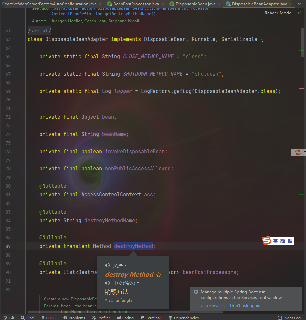Image resolution: width=306 pixels, height=320 pixels.
Task: Click the folded /serial/ comment on line 62
Action: (x=39, y=31)
